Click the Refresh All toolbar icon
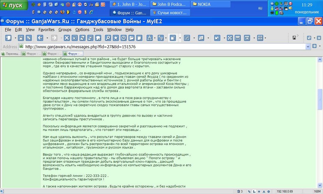323x194 pixels. (90, 38)
